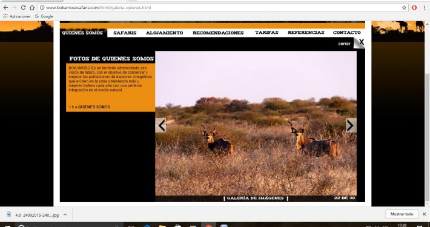This screenshot has width=430, height=227.
Task: Go to RECOMENDACIONES section
Action: pyautogui.click(x=218, y=33)
